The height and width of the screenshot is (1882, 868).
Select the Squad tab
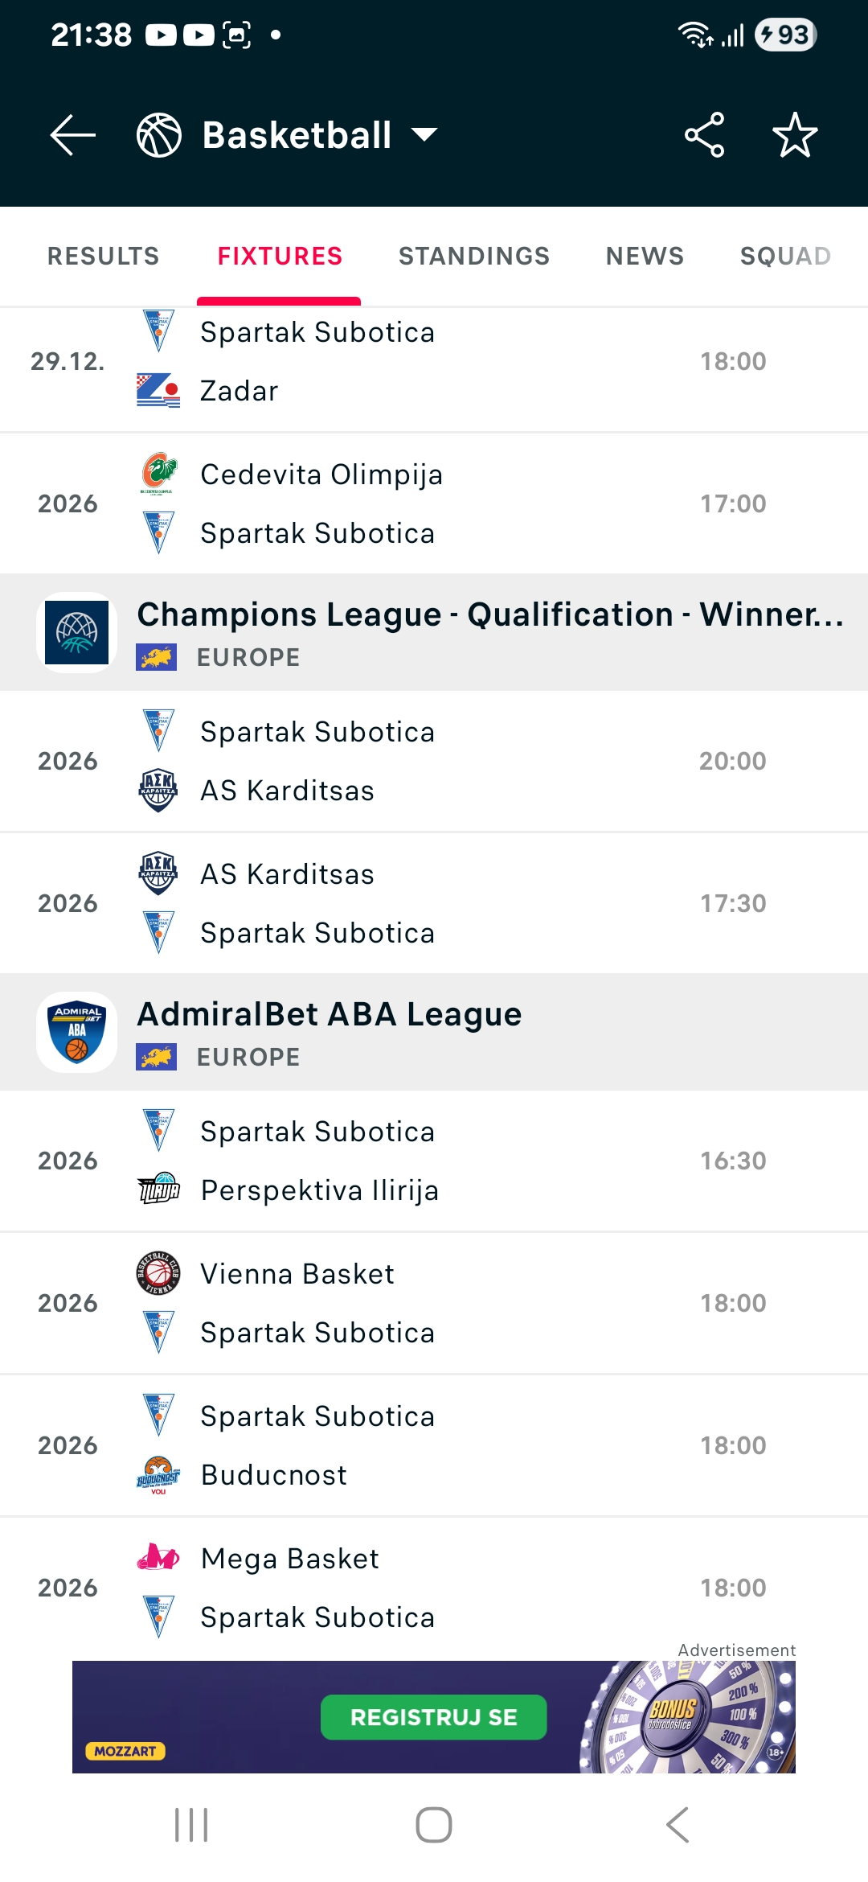pos(784,256)
